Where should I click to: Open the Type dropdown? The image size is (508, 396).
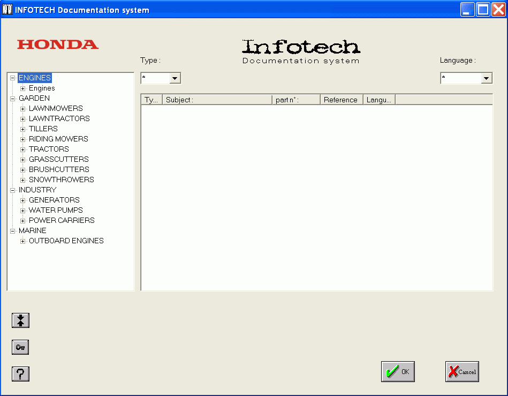coord(175,78)
